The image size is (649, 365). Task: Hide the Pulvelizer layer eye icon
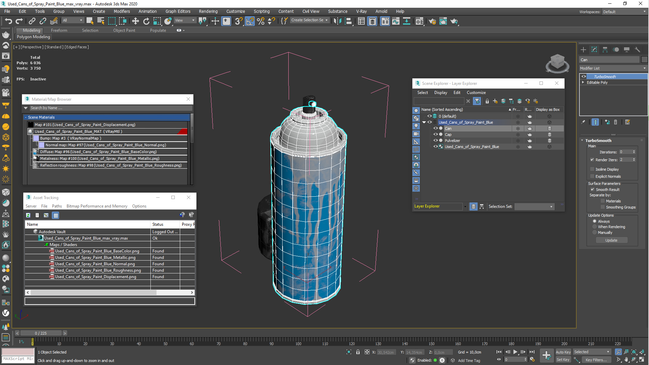coord(436,141)
